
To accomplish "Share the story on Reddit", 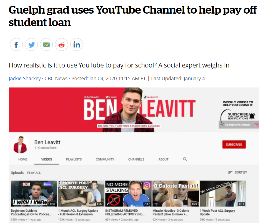I will [61, 45].
